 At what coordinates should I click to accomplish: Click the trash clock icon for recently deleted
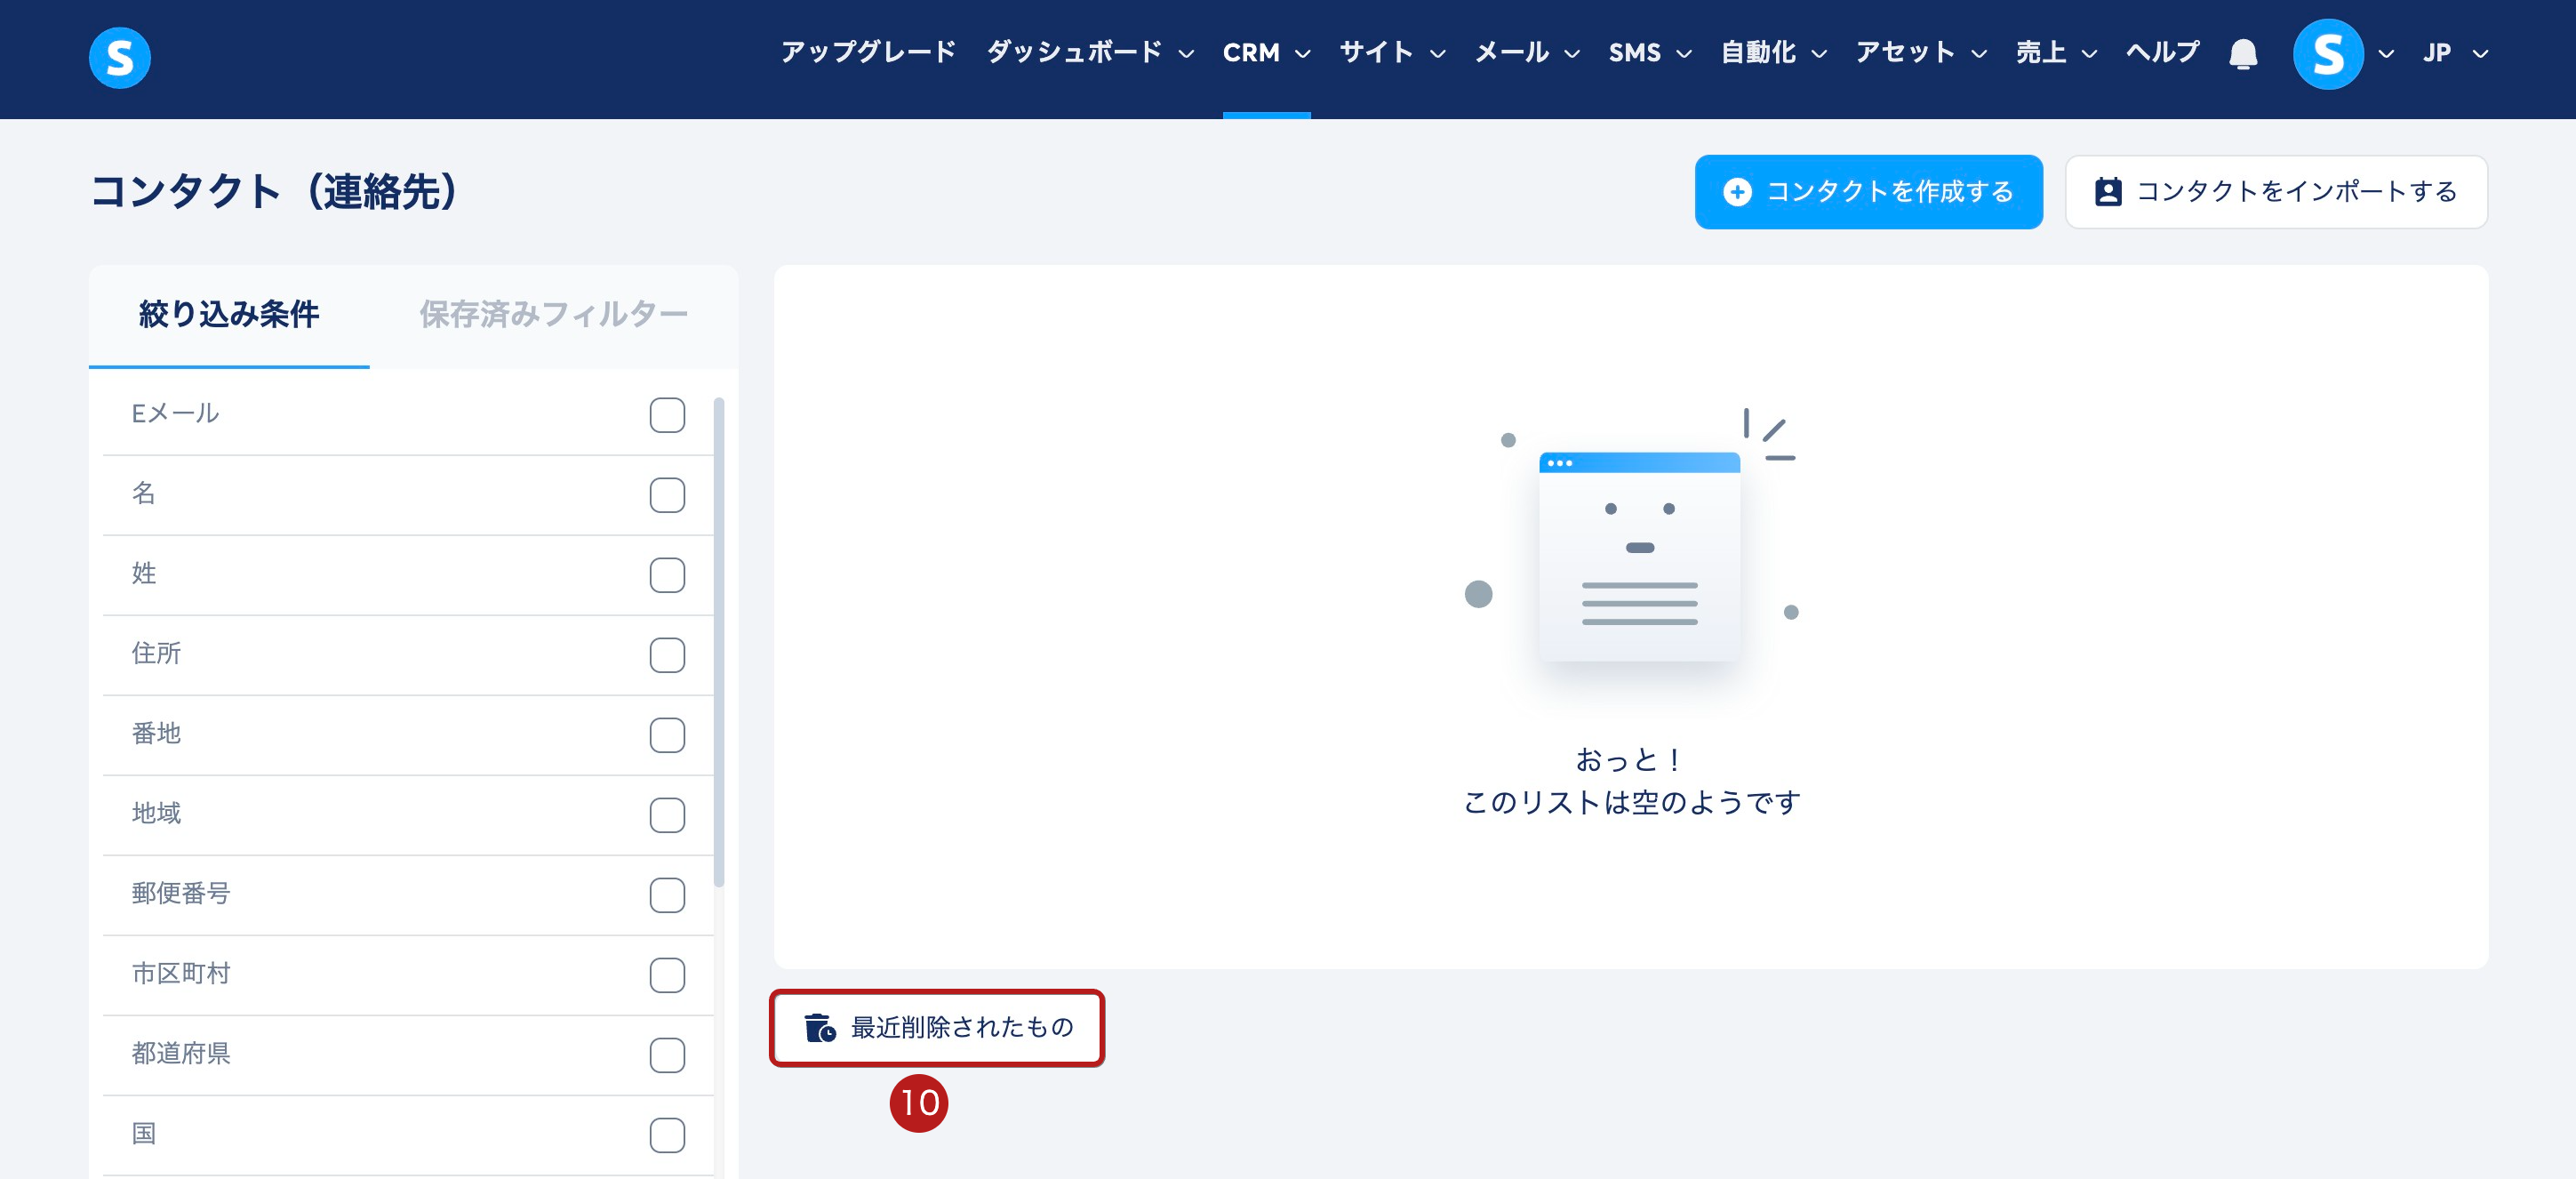click(x=820, y=1027)
